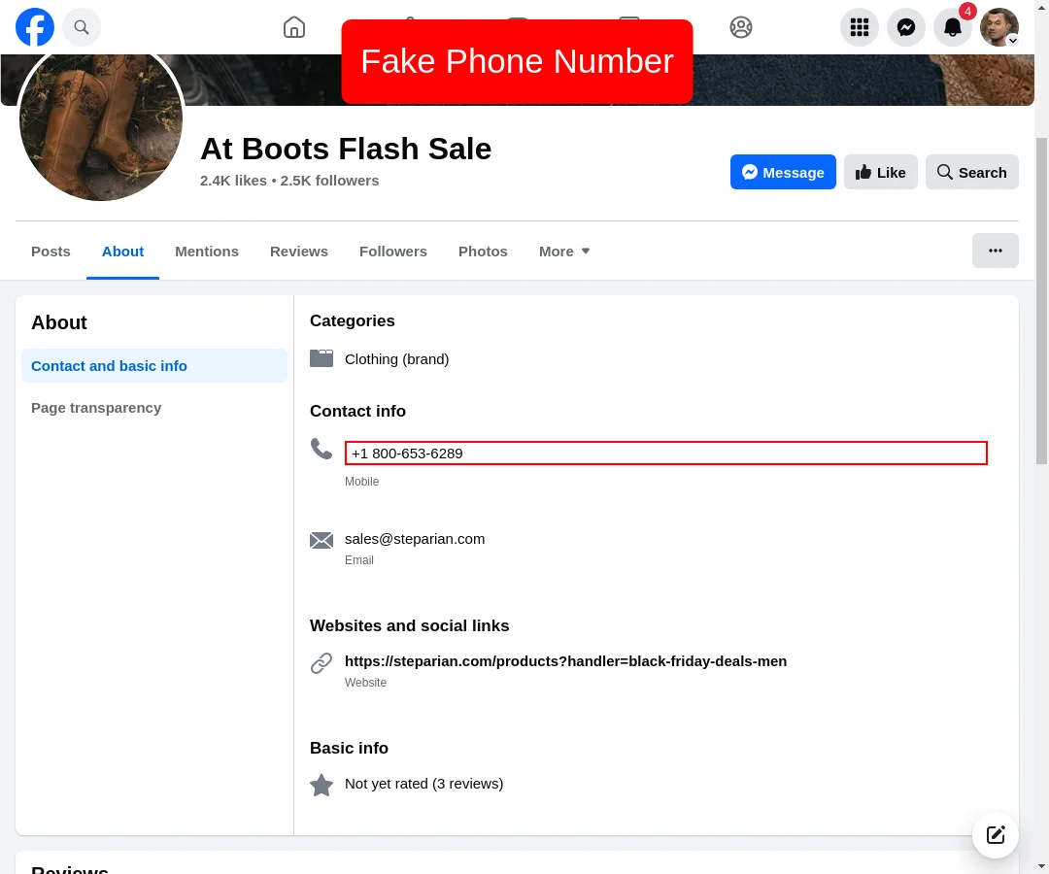Select Page transparency in About sidebar

tap(96, 408)
